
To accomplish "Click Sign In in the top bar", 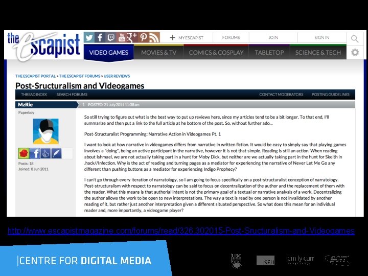I will pyautogui.click(x=322, y=37).
